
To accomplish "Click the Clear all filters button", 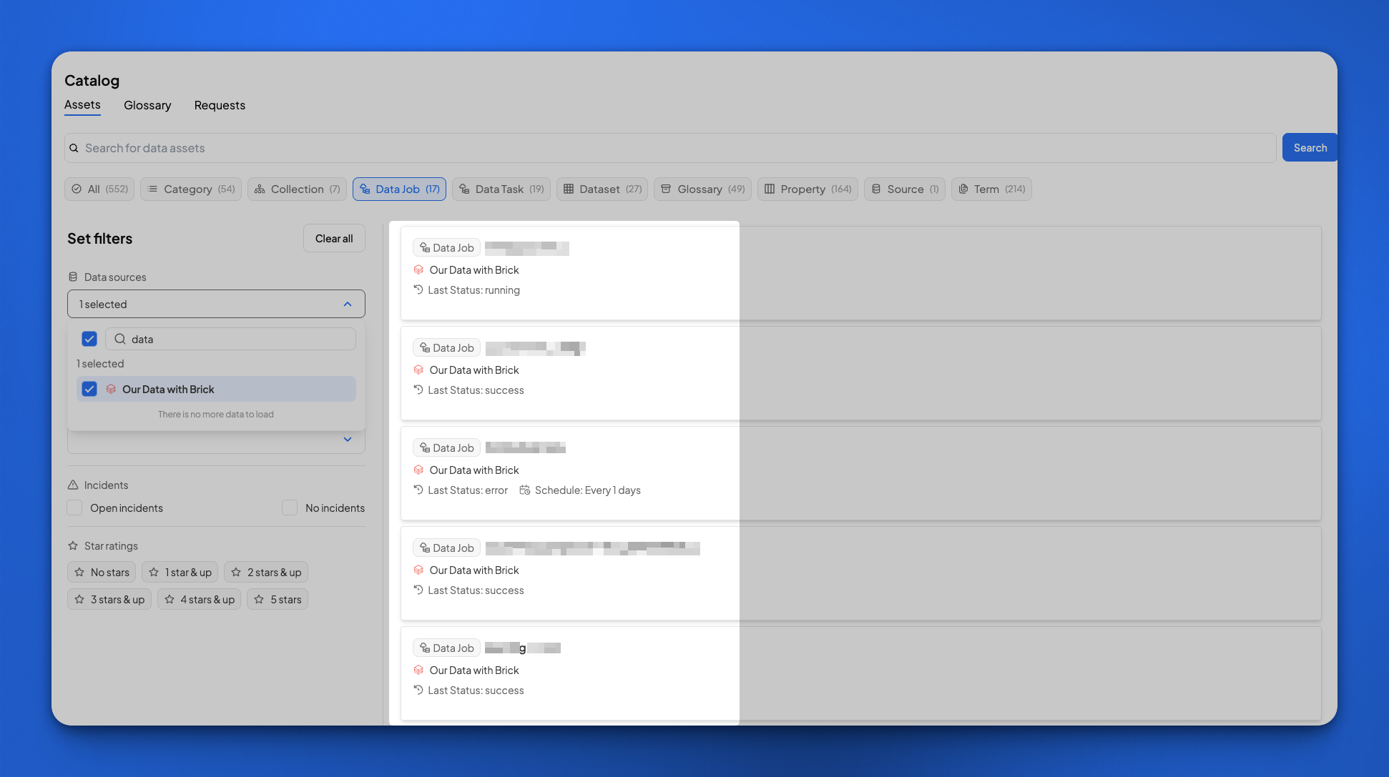I will [334, 239].
